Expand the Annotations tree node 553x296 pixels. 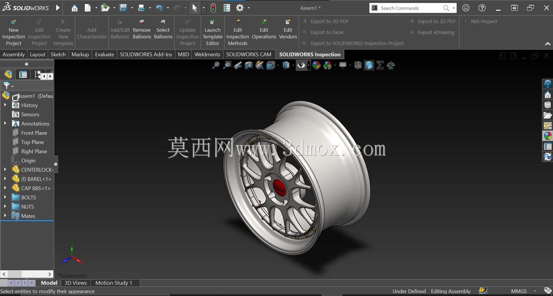coord(5,123)
